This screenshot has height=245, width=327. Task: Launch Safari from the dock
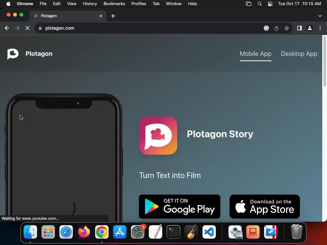pyautogui.click(x=66, y=232)
